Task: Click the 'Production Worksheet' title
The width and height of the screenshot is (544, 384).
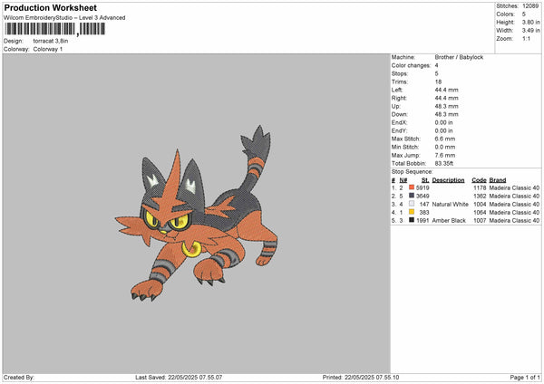Action: point(50,7)
